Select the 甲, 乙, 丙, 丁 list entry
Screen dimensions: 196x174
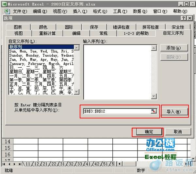click(41, 92)
